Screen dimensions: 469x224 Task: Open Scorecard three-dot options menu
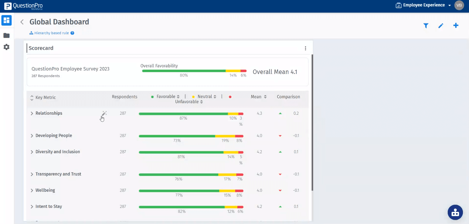(x=305, y=48)
